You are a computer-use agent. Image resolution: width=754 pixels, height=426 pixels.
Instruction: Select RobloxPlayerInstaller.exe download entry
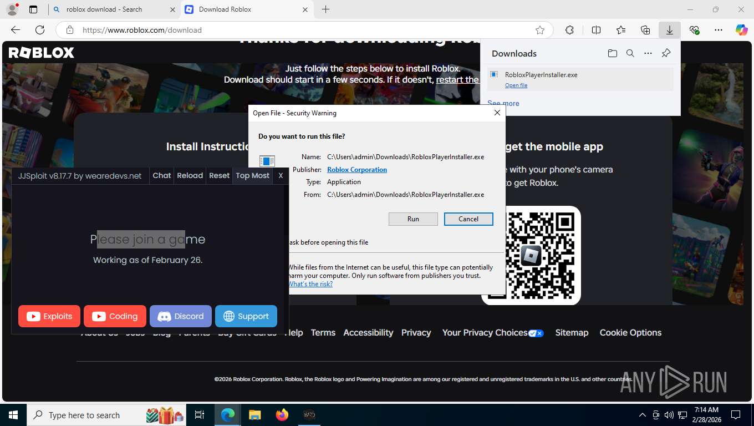580,79
